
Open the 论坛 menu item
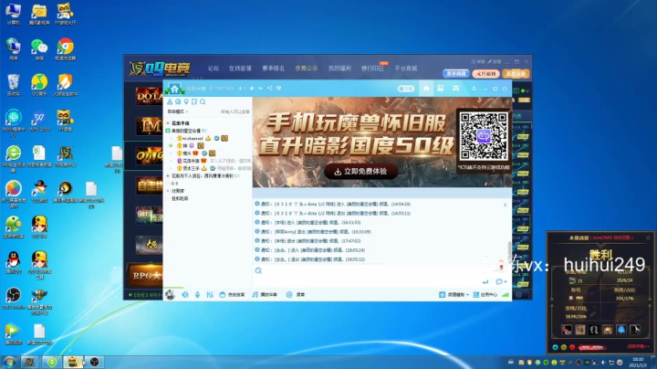pos(214,69)
